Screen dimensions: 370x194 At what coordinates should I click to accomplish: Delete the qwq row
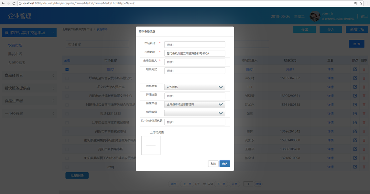[364, 167]
